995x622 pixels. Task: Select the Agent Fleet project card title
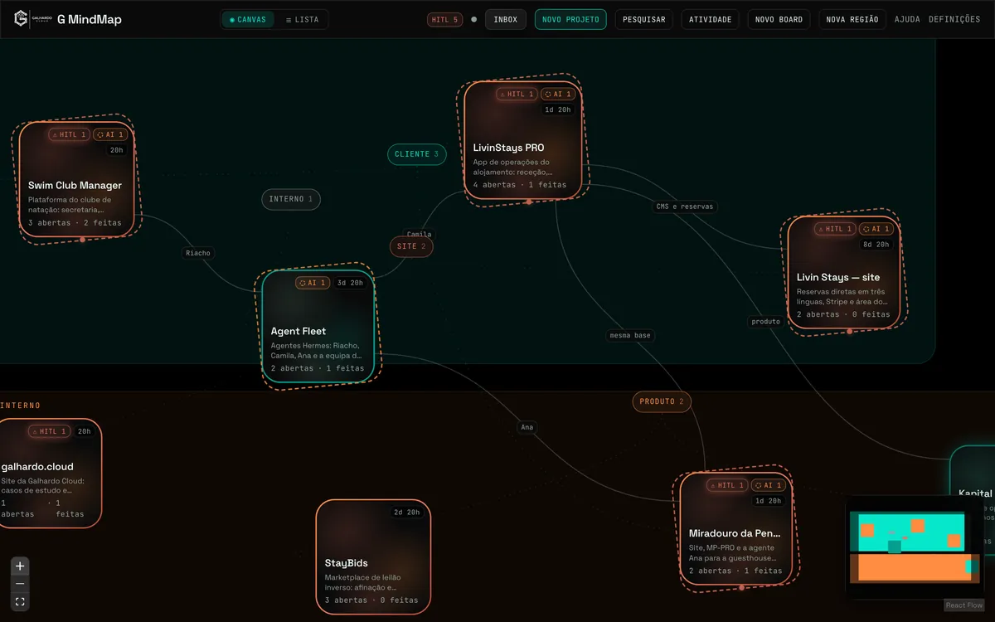point(298,331)
